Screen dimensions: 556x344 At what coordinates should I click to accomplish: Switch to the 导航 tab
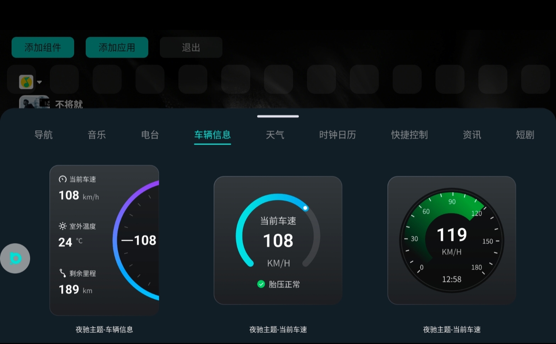coord(44,135)
